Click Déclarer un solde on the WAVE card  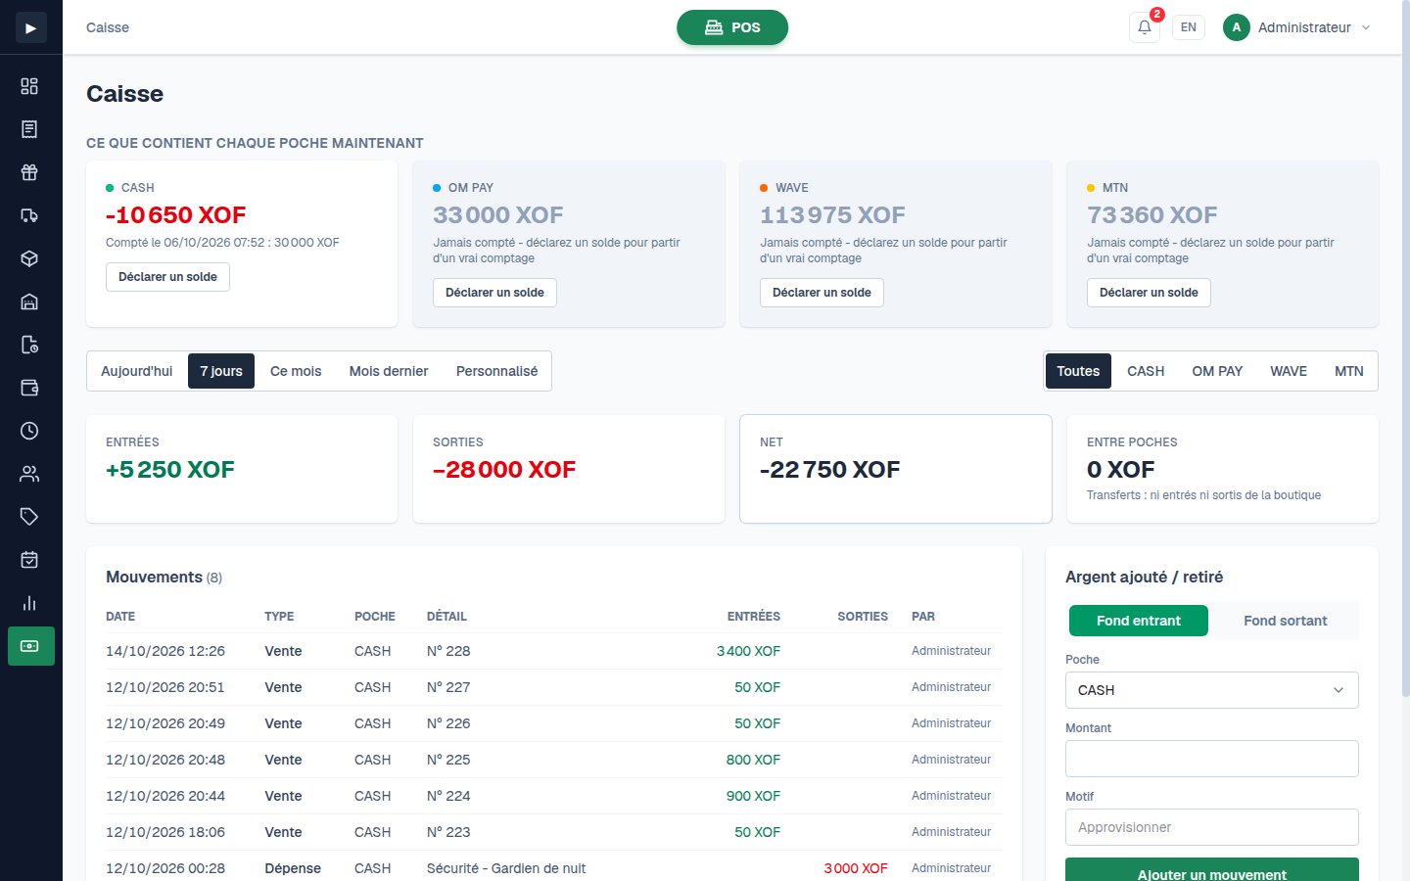[822, 293]
